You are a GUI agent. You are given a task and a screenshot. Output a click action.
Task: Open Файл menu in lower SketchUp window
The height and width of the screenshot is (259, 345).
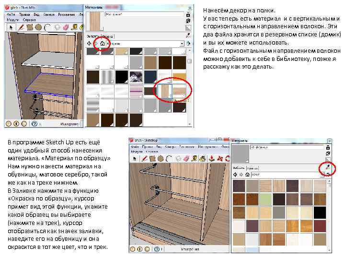[135, 146]
